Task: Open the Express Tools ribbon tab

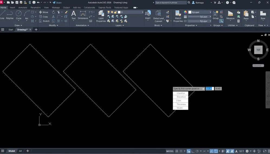Action: (x=105, y=8)
